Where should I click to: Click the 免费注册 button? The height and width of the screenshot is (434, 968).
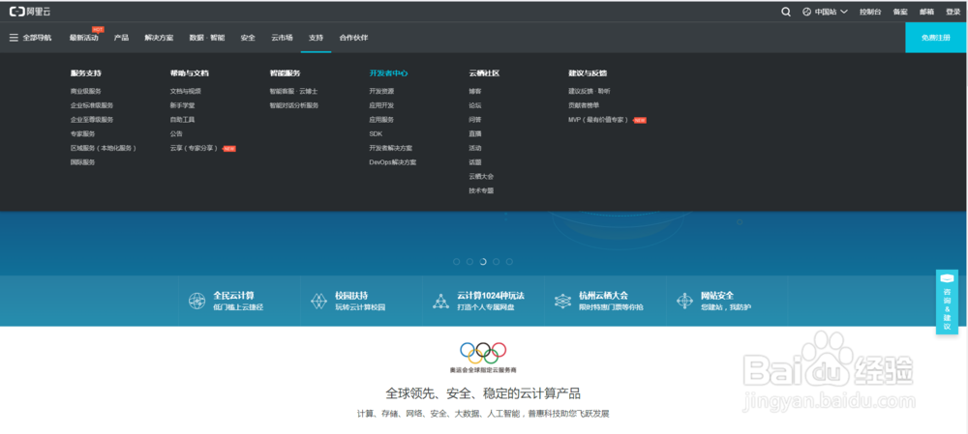click(x=936, y=38)
